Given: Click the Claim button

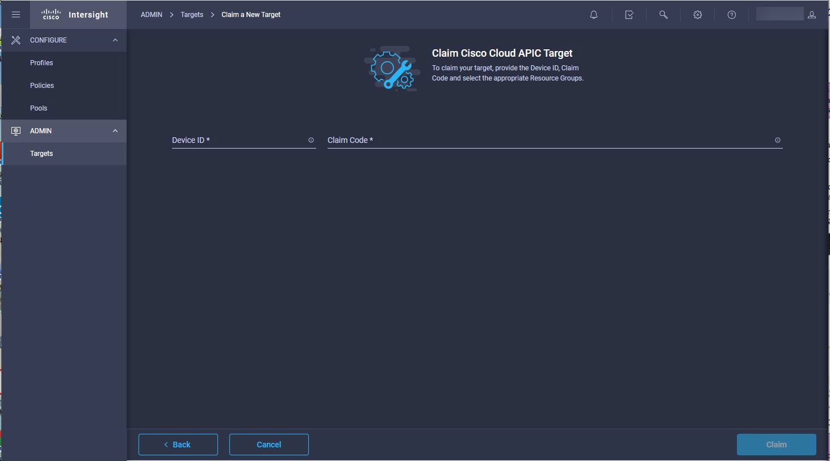Looking at the screenshot, I should (777, 445).
